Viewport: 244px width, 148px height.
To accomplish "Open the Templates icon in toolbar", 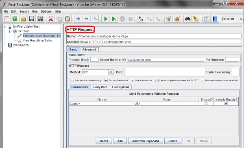I will tap(15, 19).
